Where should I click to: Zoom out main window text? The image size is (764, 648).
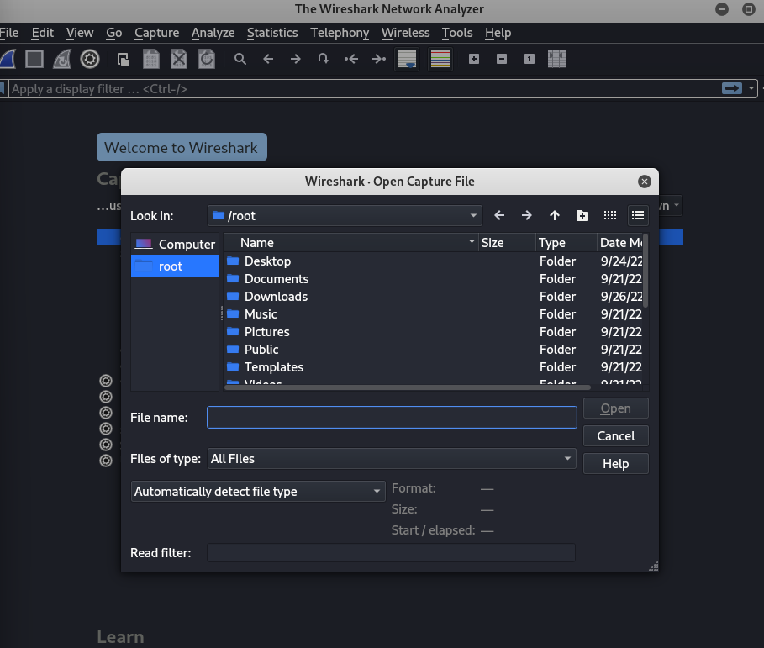point(502,59)
